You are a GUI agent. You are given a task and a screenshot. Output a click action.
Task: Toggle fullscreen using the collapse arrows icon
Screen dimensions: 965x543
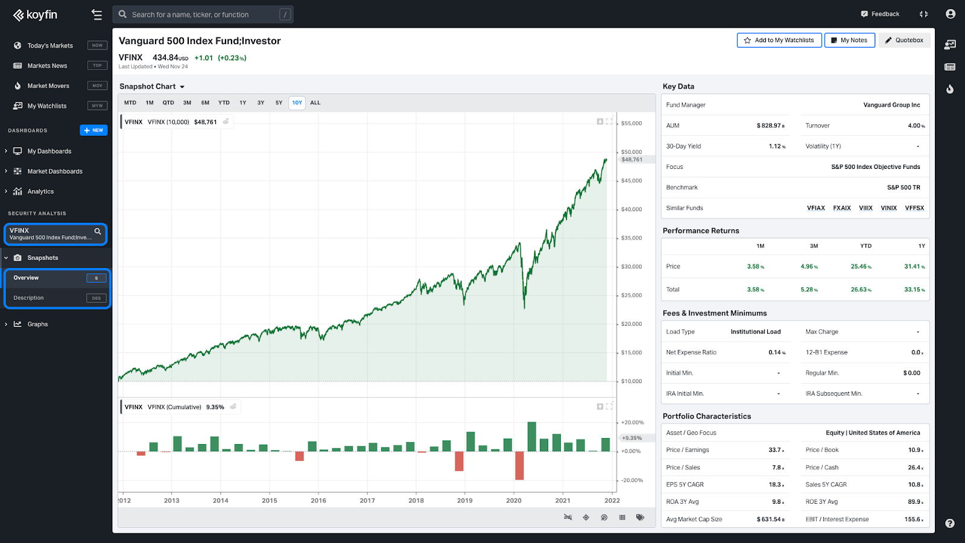click(923, 14)
